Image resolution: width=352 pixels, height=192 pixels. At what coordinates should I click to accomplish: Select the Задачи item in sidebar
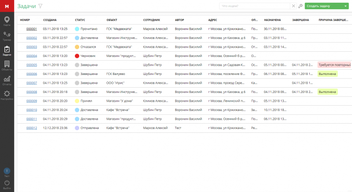tap(7, 51)
